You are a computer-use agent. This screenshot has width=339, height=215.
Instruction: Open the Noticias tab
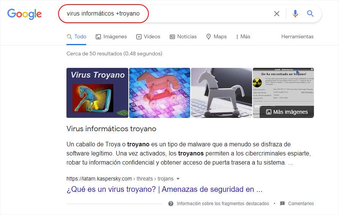point(183,37)
